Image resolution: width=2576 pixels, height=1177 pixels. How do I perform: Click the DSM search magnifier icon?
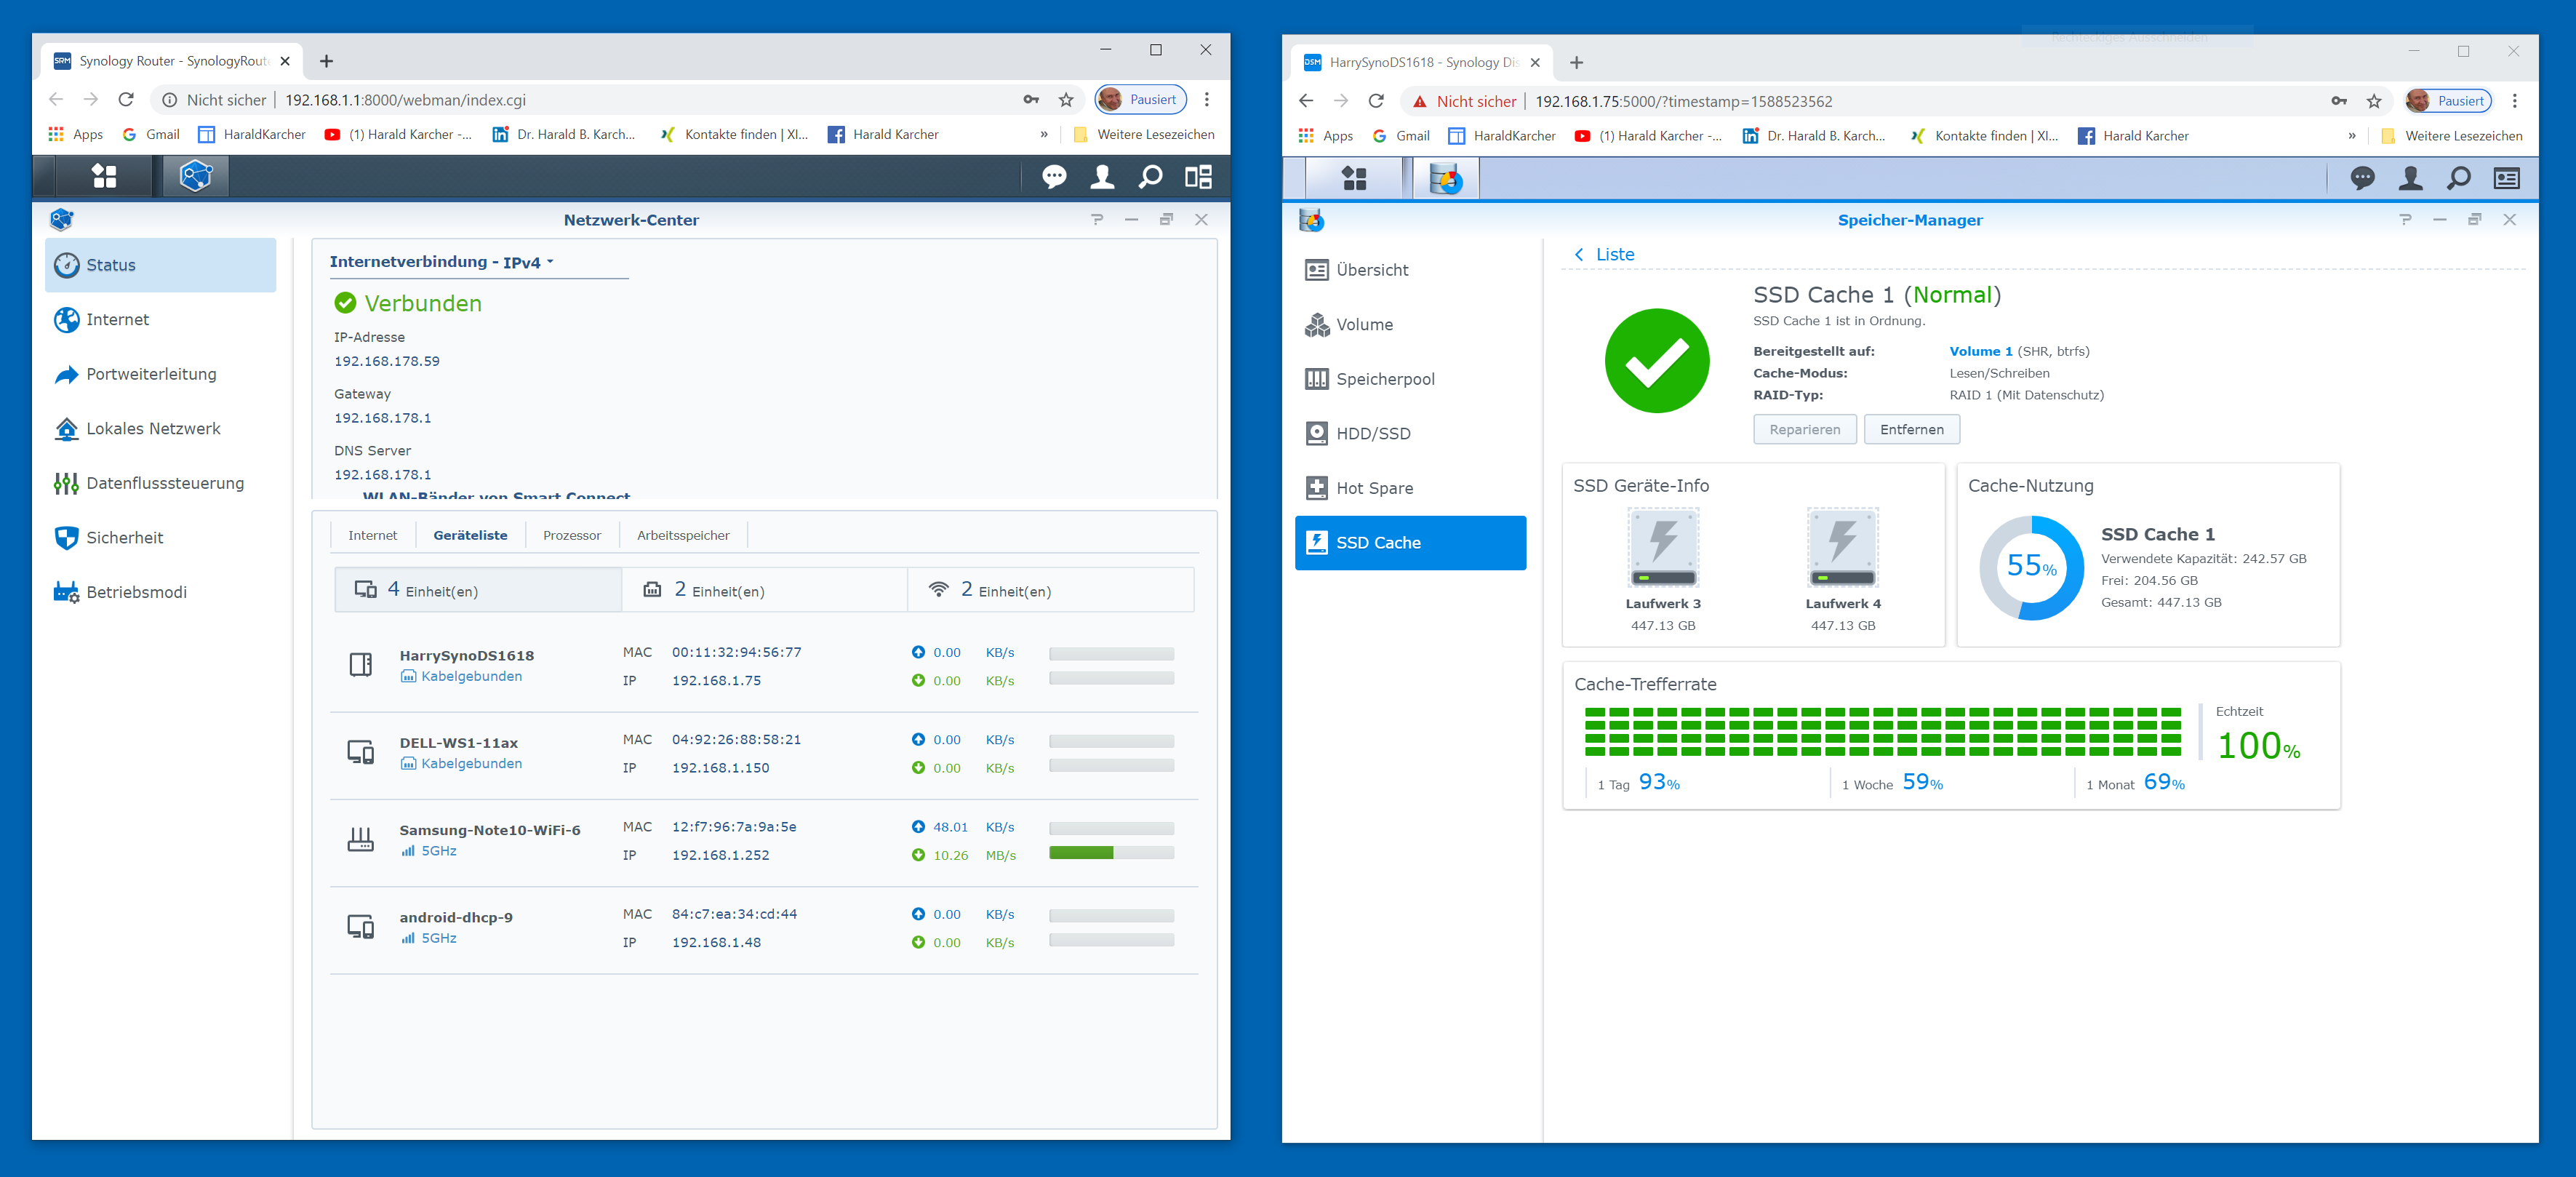(x=2458, y=179)
